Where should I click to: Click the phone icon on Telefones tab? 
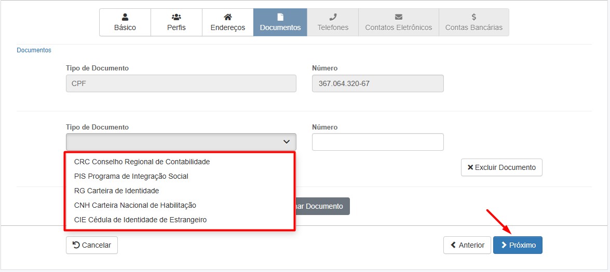pyautogui.click(x=333, y=17)
